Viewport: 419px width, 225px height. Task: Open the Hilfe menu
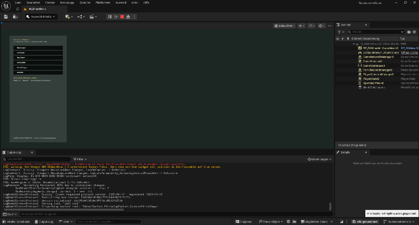pos(146,3)
